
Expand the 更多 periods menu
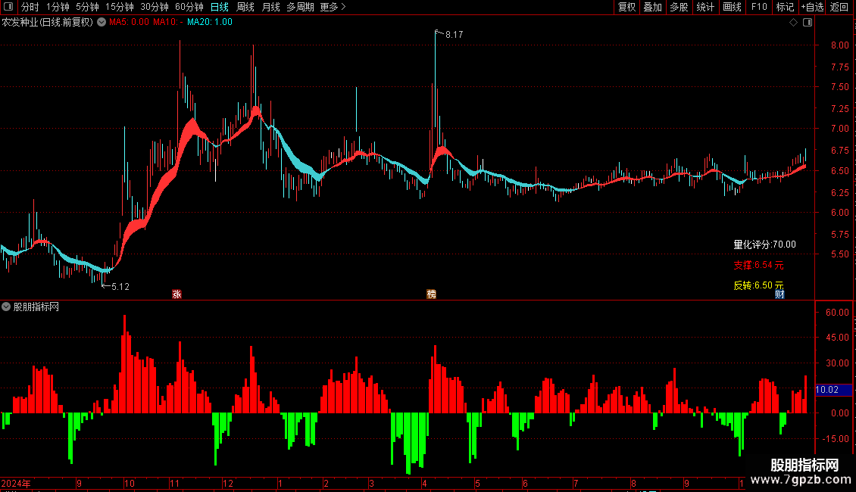click(x=333, y=7)
